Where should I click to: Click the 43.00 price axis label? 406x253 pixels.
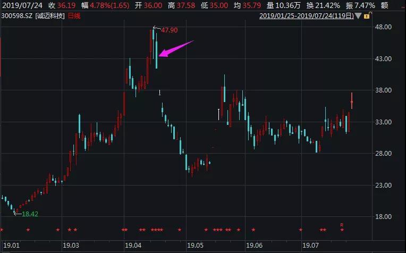click(x=384, y=59)
